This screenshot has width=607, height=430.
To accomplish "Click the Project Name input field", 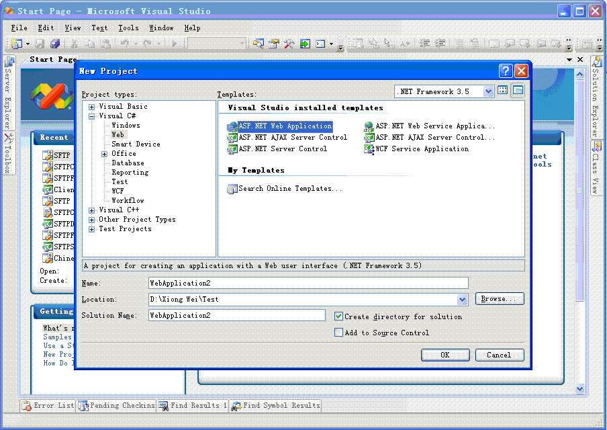I will [x=308, y=283].
